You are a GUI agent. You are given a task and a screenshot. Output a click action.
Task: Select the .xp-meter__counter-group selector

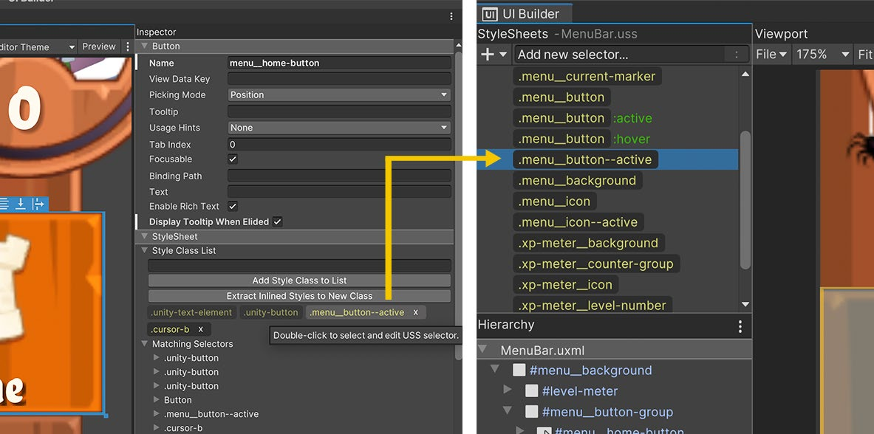point(596,264)
